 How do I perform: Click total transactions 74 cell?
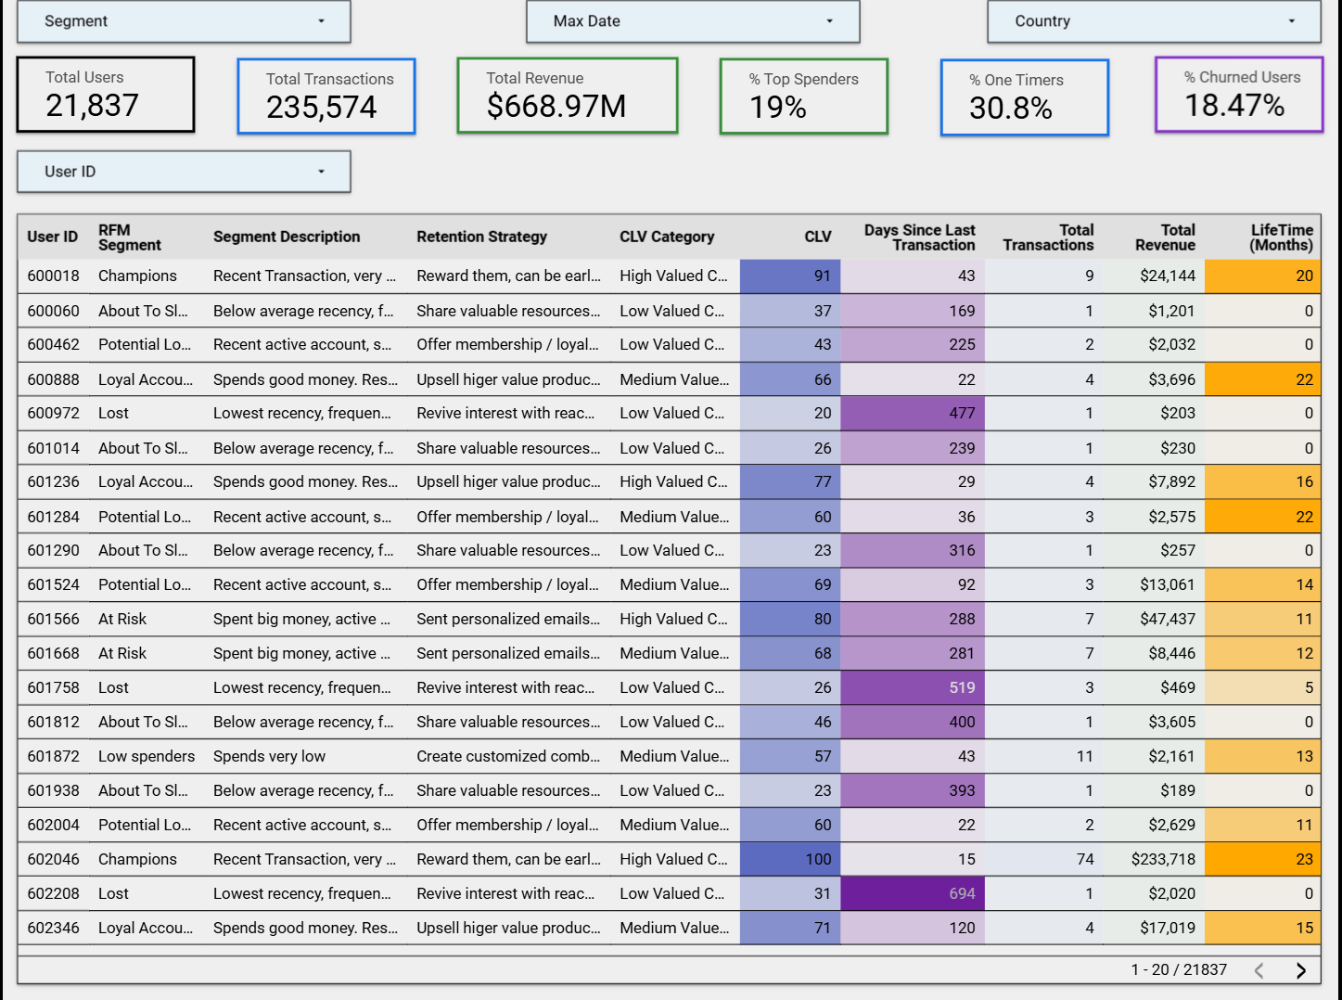[x=1044, y=859]
